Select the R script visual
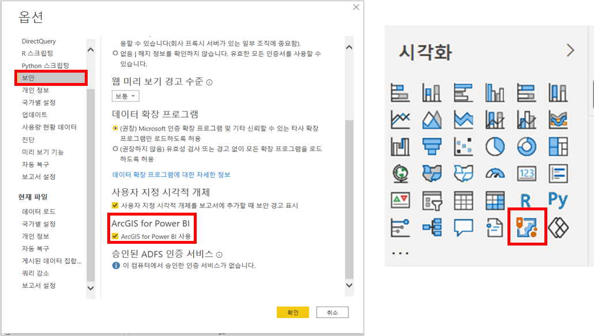The image size is (594, 336). point(526,201)
